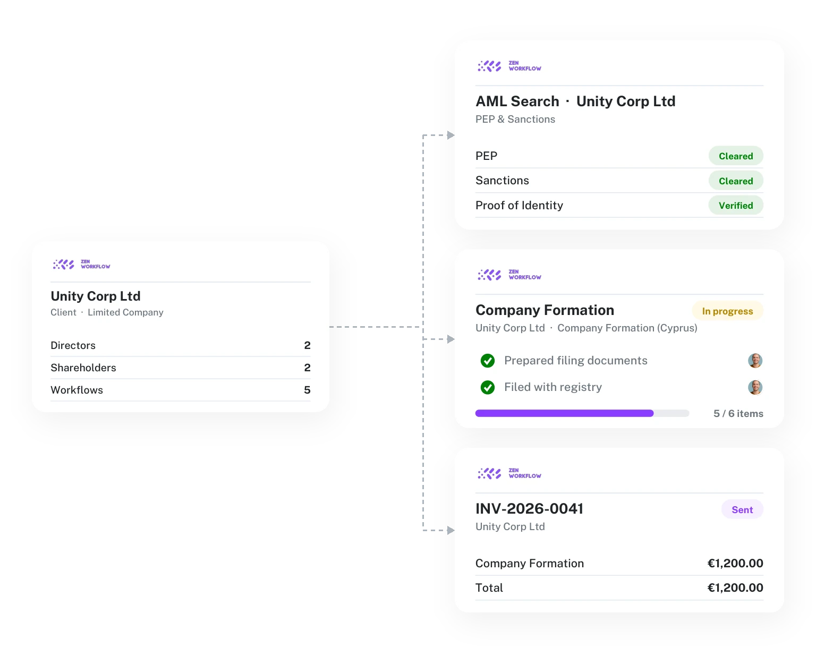Click the Total amount €1,200.00
Viewport: 816px width, 656px height.
click(x=735, y=588)
